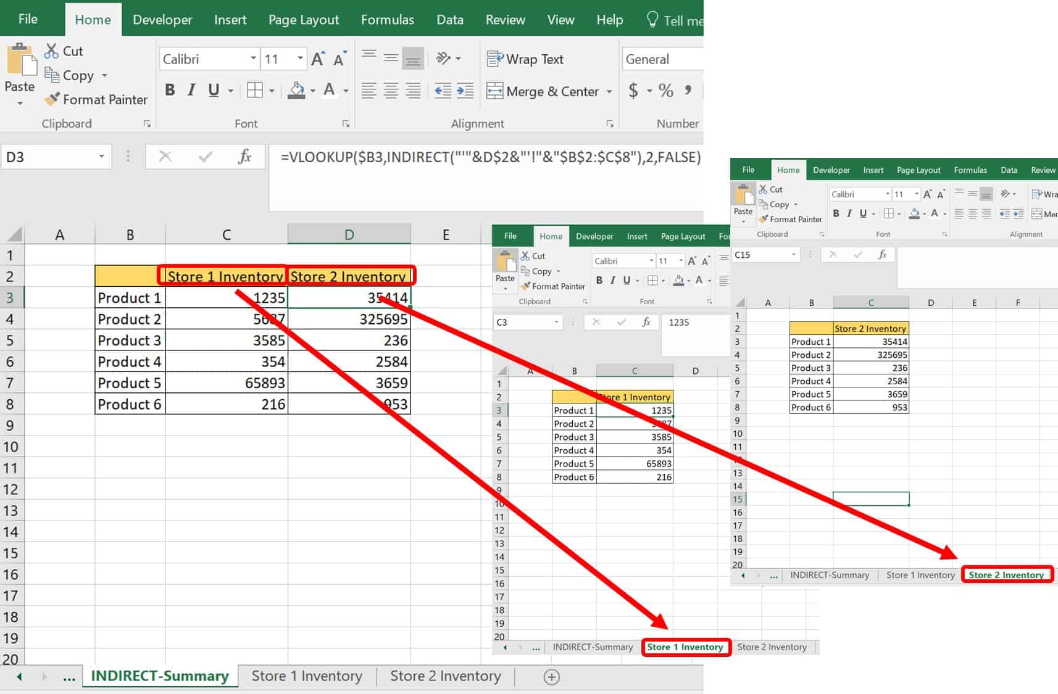The height and width of the screenshot is (694, 1058).
Task: Toggle Bold in Store 1 window ribbon
Action: [599, 281]
